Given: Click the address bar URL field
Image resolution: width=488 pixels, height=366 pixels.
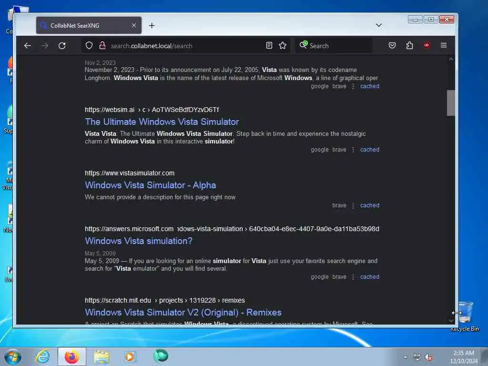Looking at the screenshot, I should tap(187, 46).
